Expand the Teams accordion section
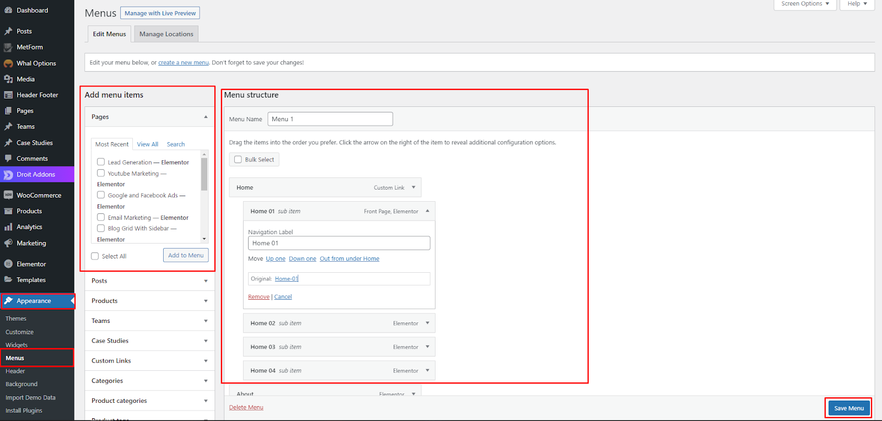The width and height of the screenshot is (882, 421). pyautogui.click(x=206, y=321)
